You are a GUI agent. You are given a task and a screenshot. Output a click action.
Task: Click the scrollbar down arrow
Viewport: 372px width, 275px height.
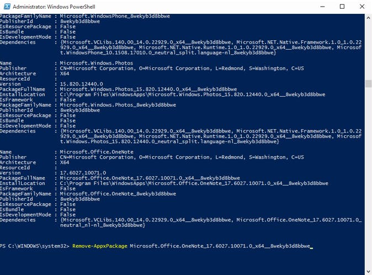pos(368,271)
